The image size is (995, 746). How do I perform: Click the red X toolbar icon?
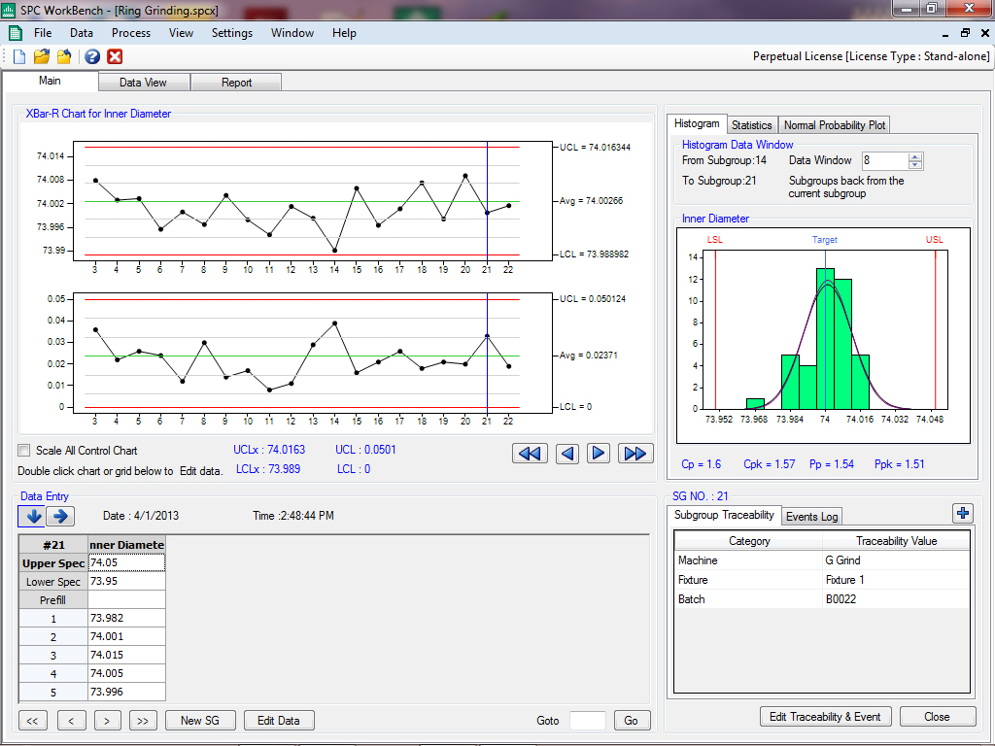[x=115, y=56]
